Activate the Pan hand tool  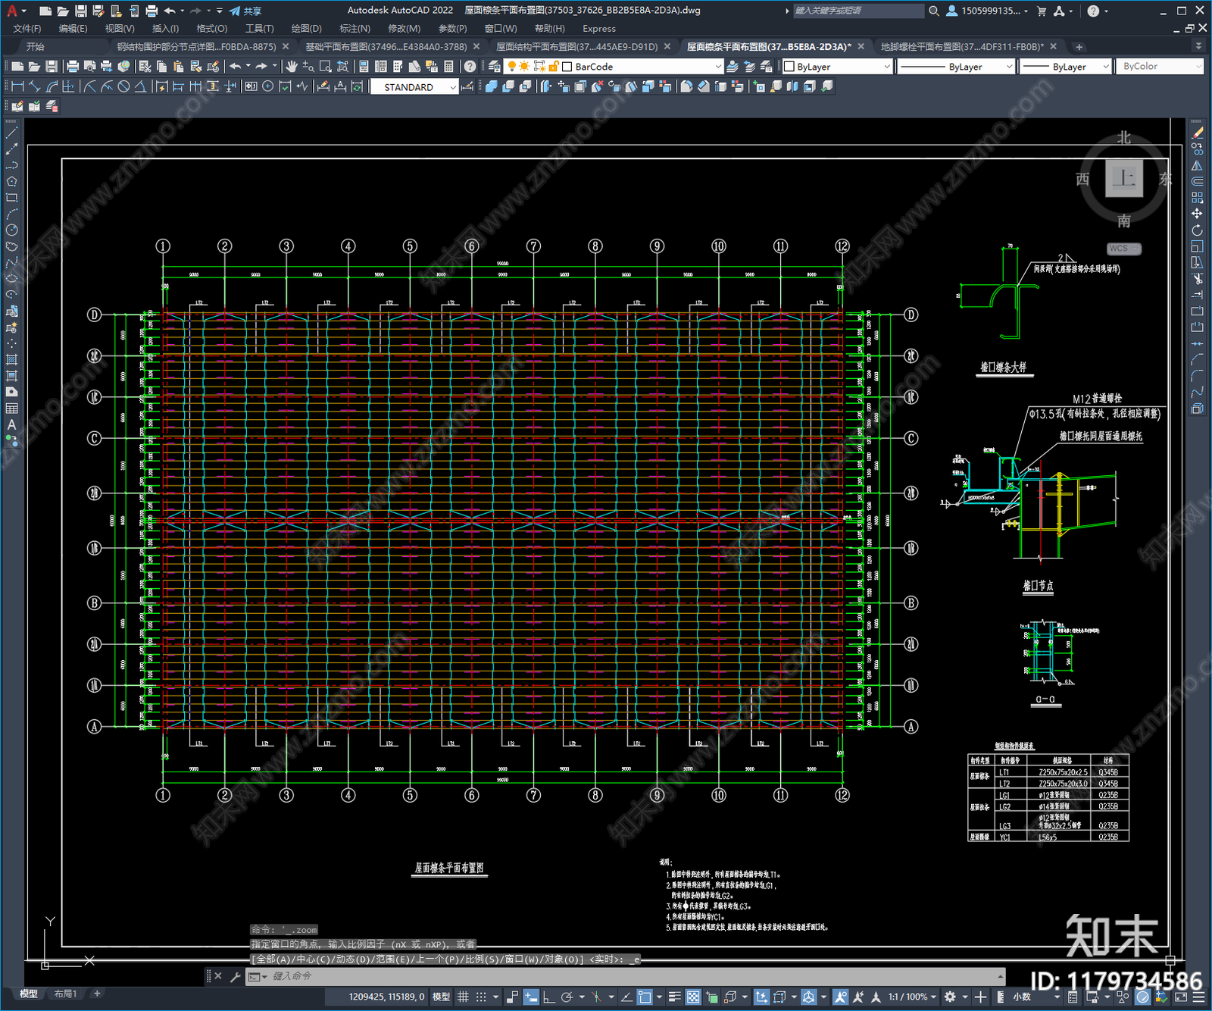pos(292,67)
